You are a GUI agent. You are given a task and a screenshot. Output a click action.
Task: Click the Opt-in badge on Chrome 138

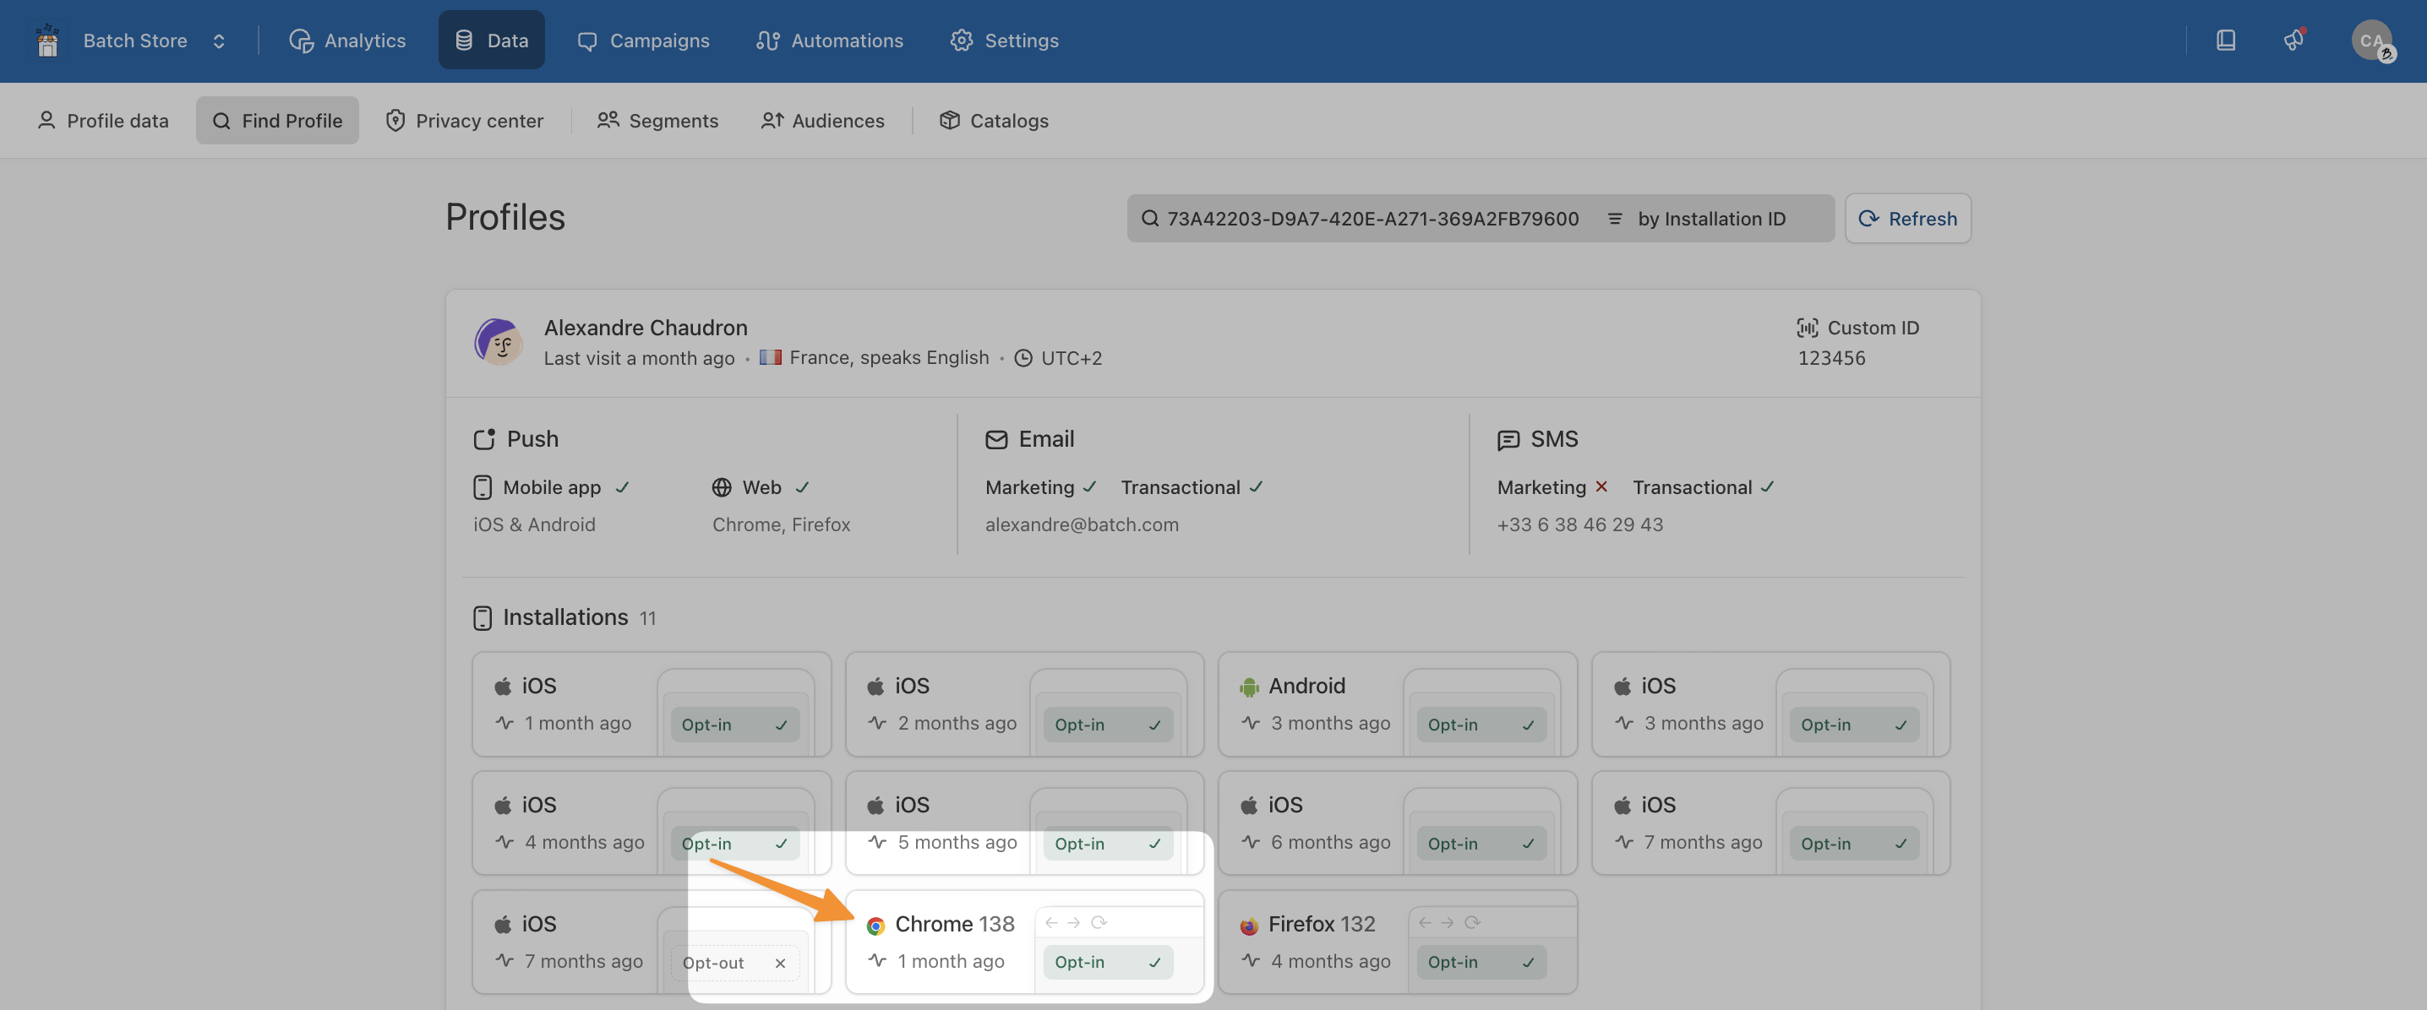point(1106,962)
